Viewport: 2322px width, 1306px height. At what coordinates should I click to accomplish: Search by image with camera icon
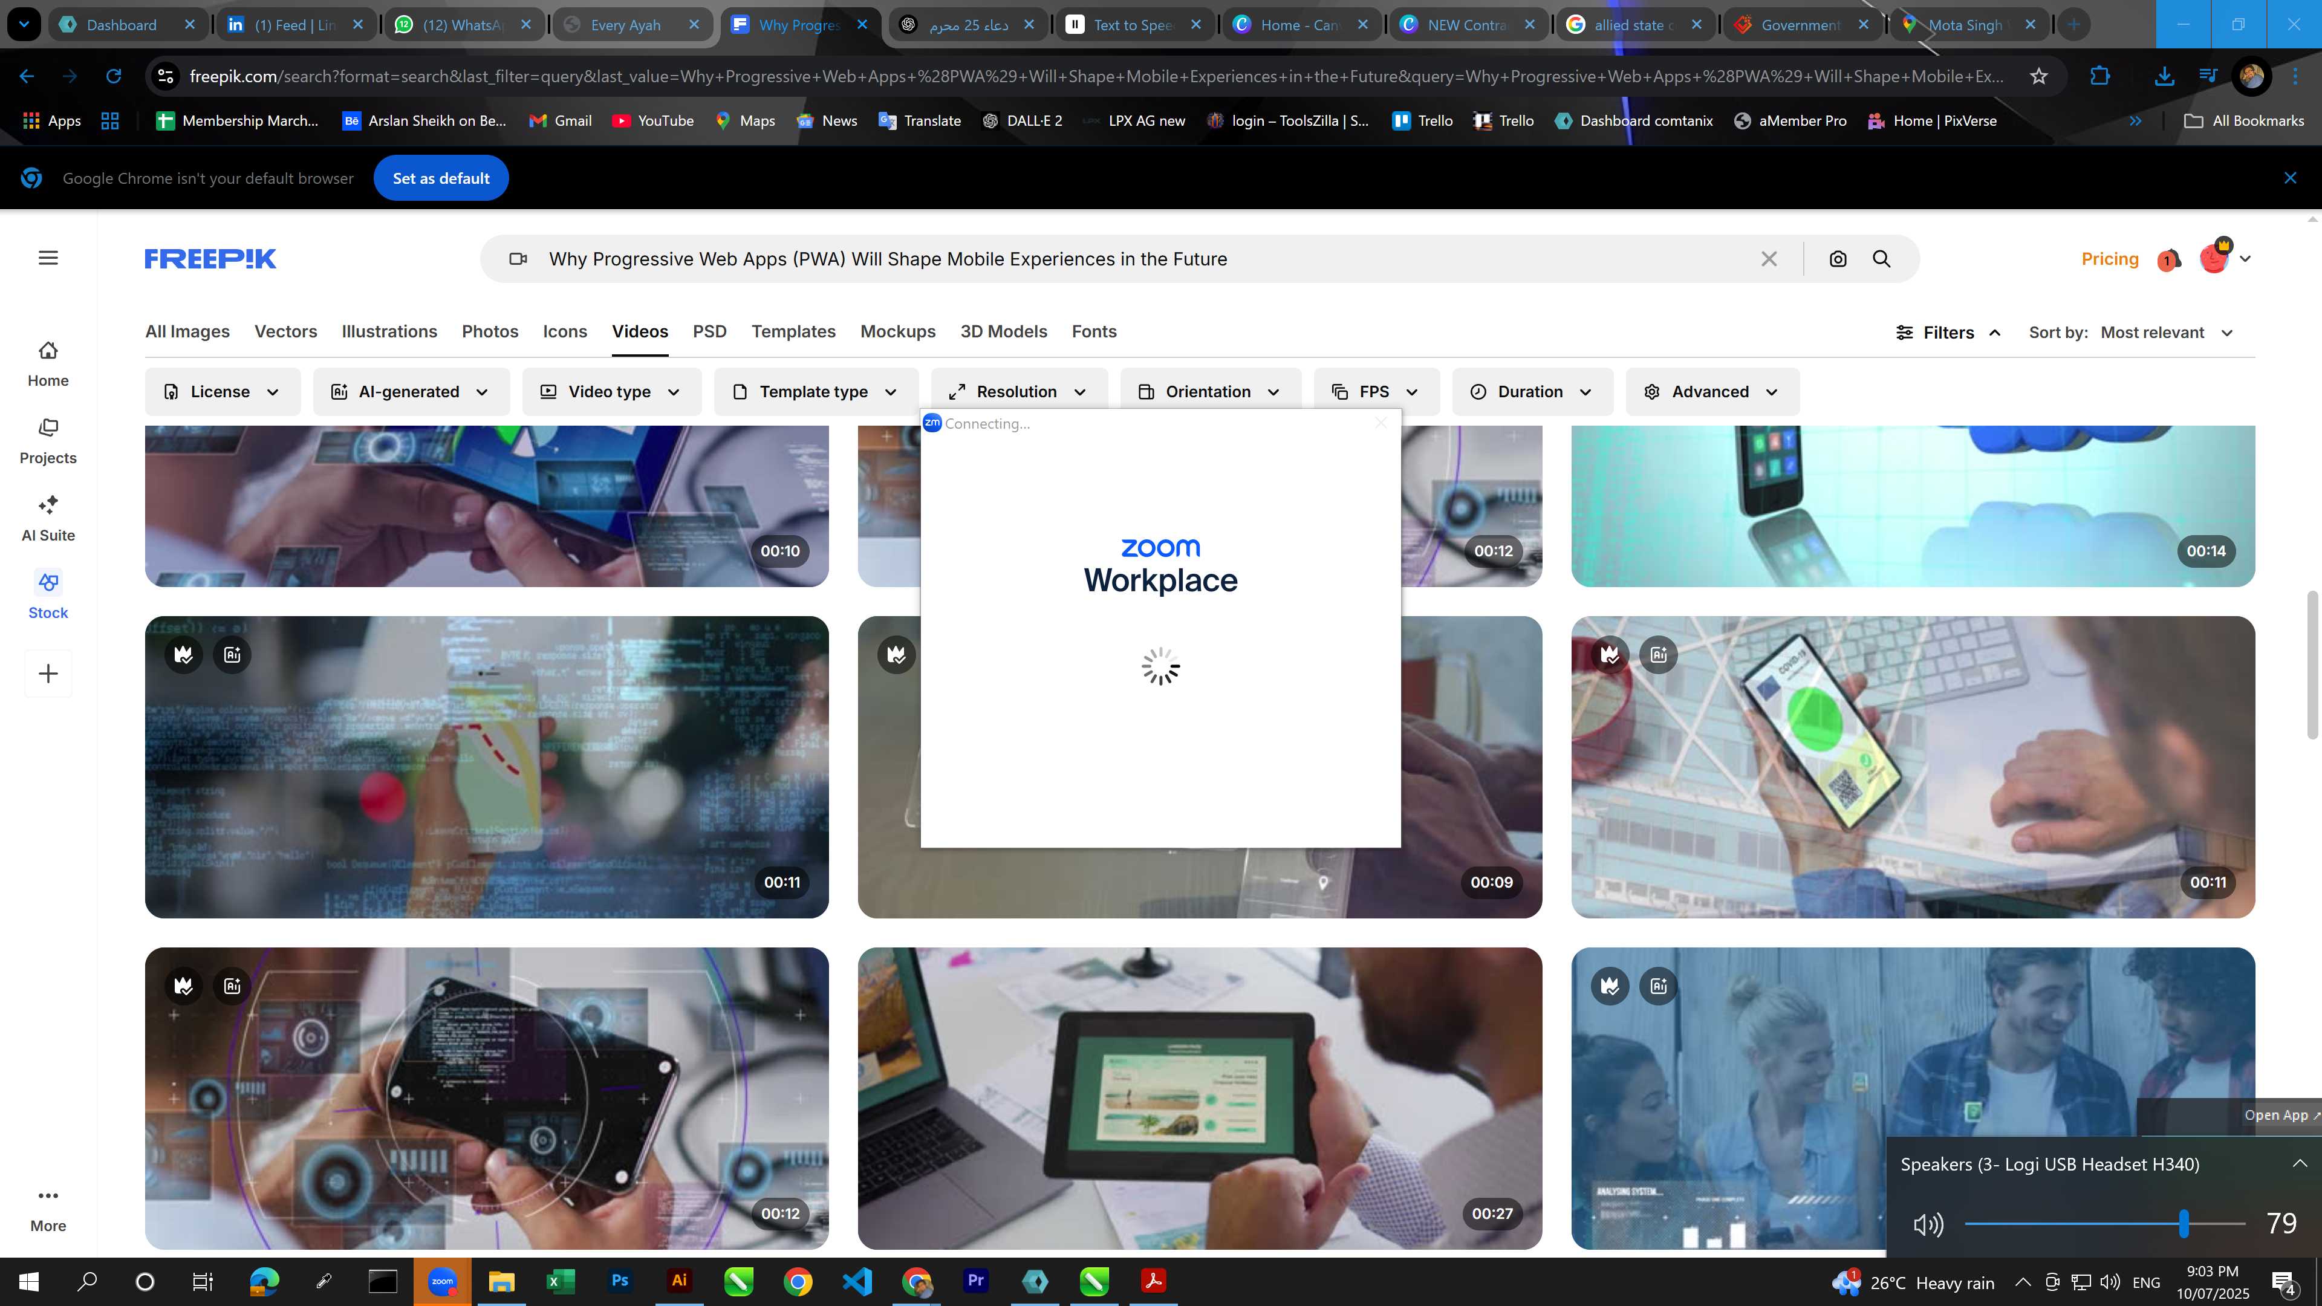pos(1838,259)
